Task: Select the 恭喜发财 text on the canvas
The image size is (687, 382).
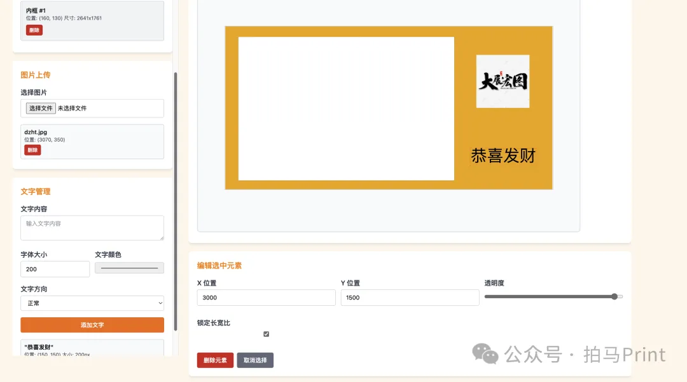Action: tap(503, 155)
